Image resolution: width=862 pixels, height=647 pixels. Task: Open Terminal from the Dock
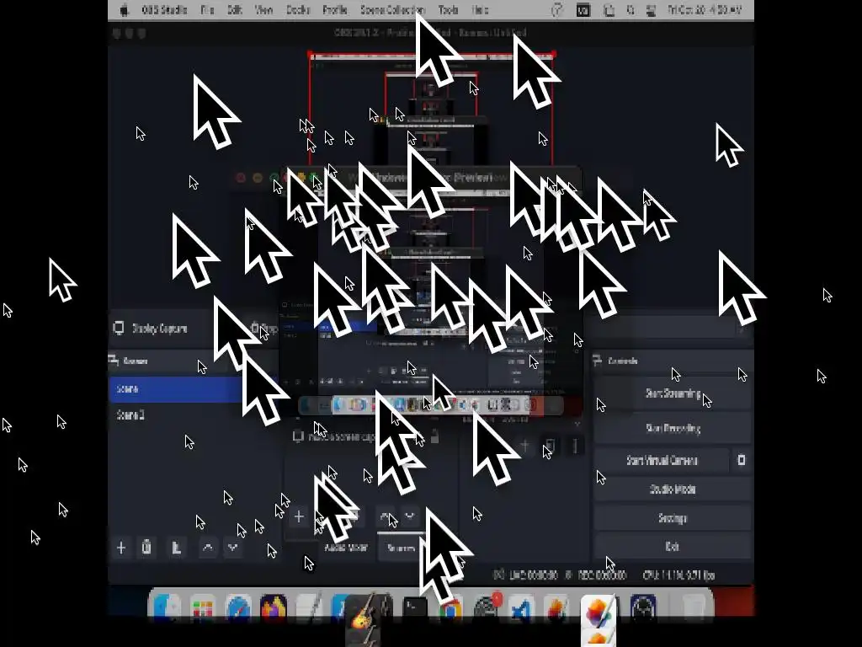[x=415, y=608]
